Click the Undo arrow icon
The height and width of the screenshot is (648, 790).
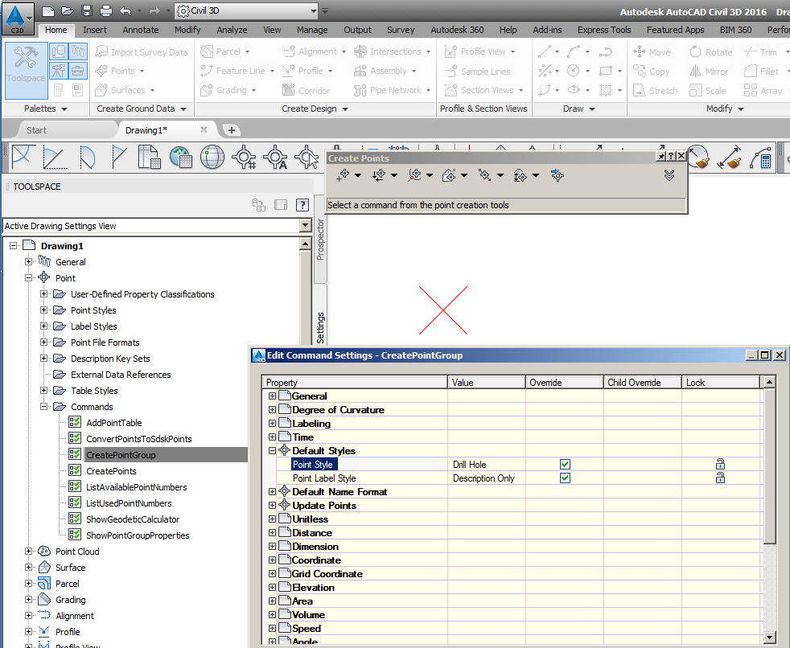click(126, 10)
